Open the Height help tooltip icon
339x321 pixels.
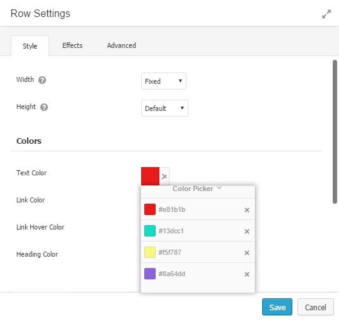[x=44, y=107]
